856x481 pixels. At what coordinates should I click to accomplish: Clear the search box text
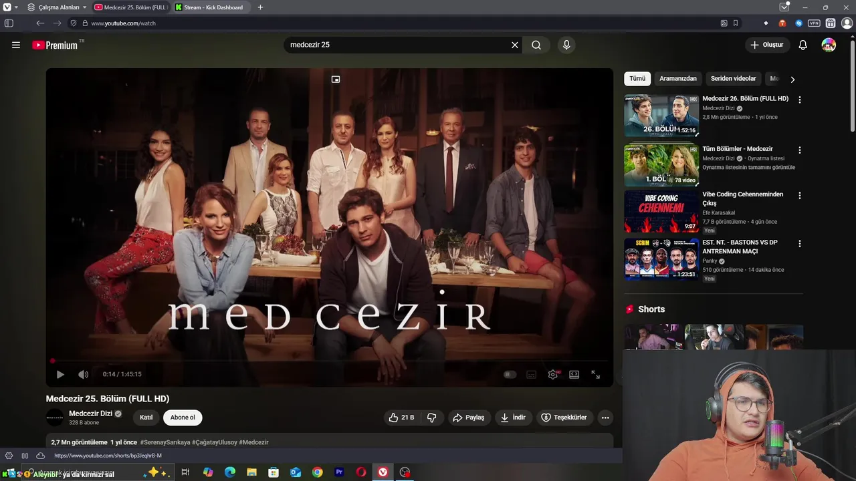click(x=515, y=45)
